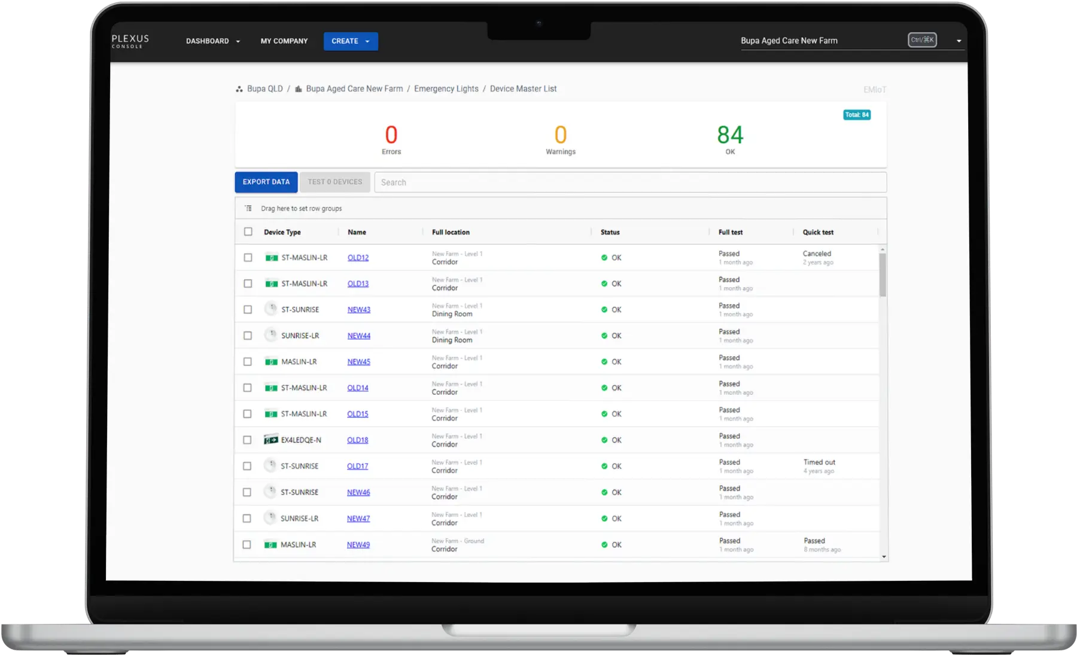Click the exit sign icon for QLD14 row
This screenshot has width=1077, height=655.
point(271,388)
